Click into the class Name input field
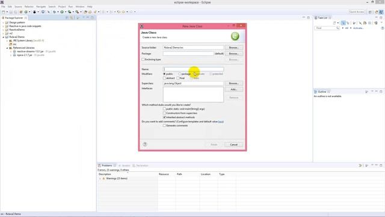 [x=194, y=69]
